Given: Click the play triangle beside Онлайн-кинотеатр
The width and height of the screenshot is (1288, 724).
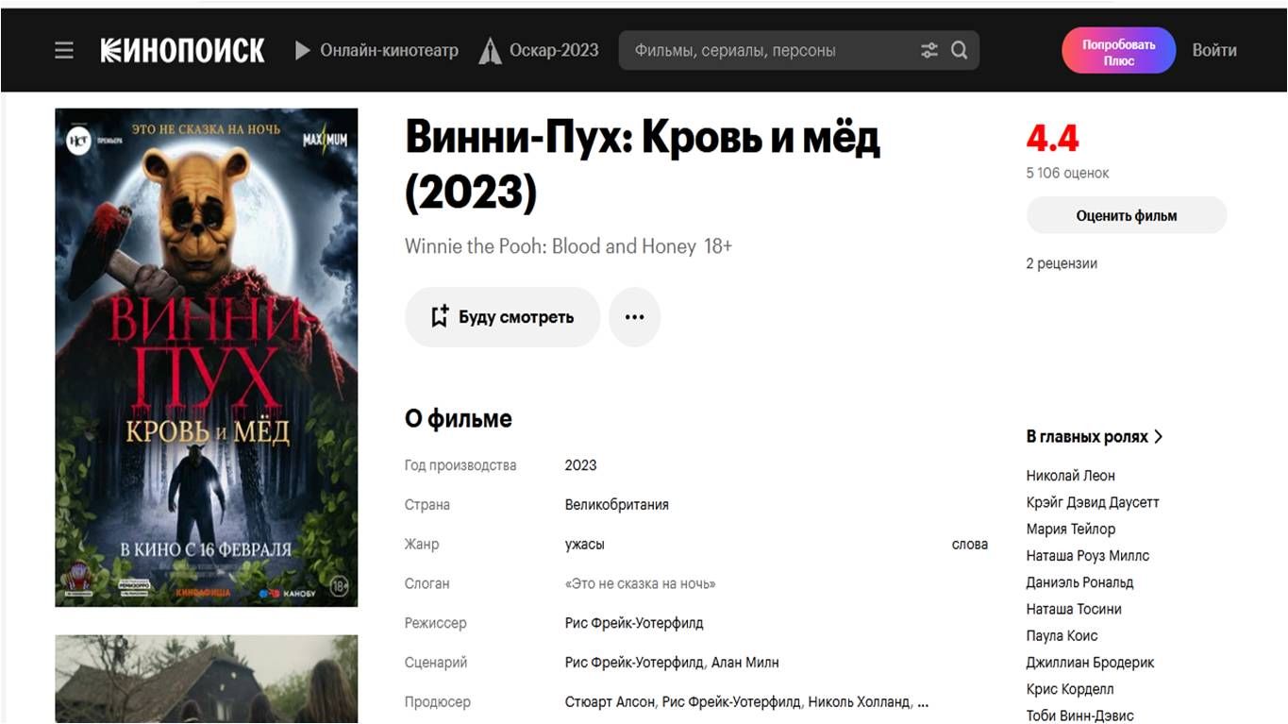Looking at the screenshot, I should point(303,51).
